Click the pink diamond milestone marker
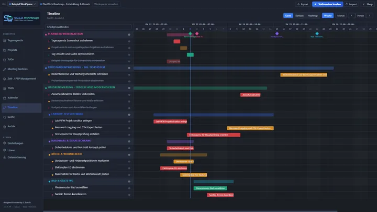Image resolution: width=377 pixels, height=212 pixels. [x=197, y=34]
